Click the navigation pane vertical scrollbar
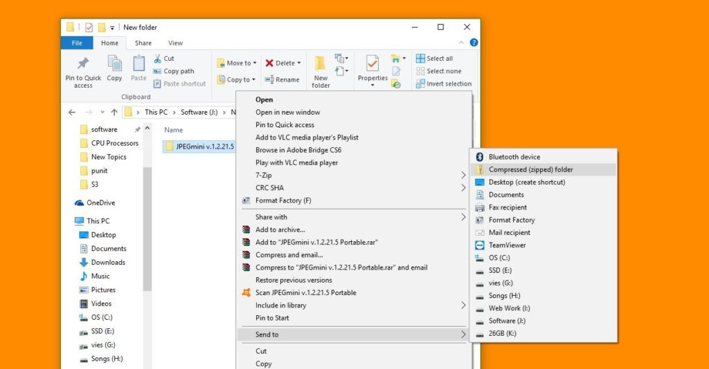 (147, 228)
